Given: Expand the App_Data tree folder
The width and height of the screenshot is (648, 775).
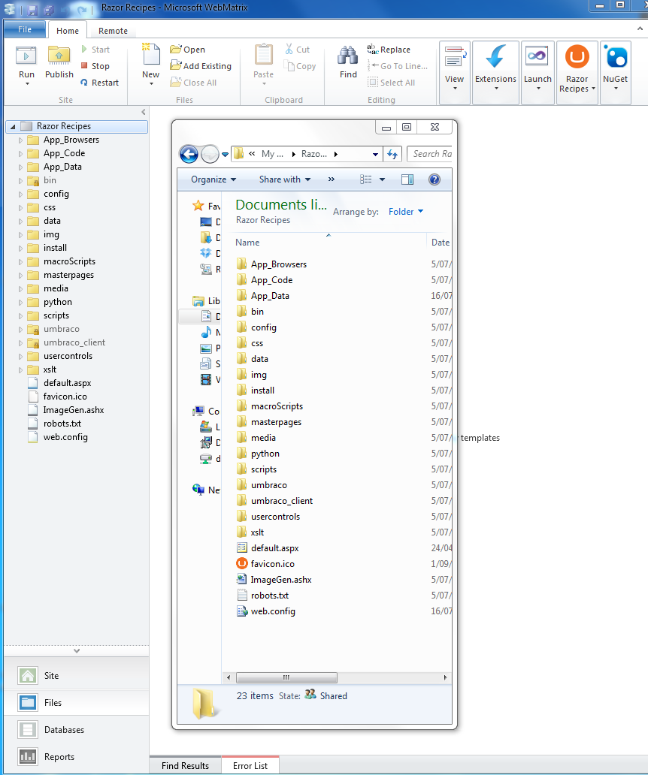Looking at the screenshot, I should pos(20,167).
